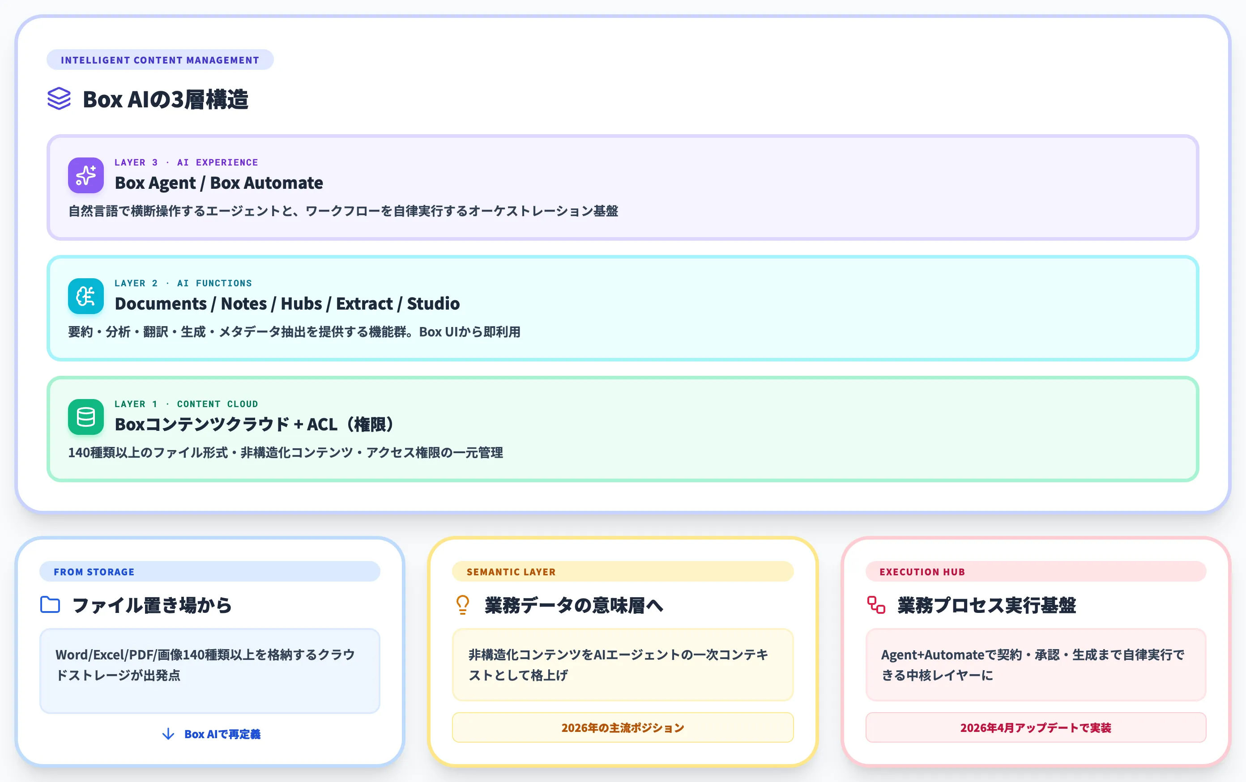Click the description starting 自然言語で横断操作する
Image resolution: width=1246 pixels, height=782 pixels.
(343, 211)
